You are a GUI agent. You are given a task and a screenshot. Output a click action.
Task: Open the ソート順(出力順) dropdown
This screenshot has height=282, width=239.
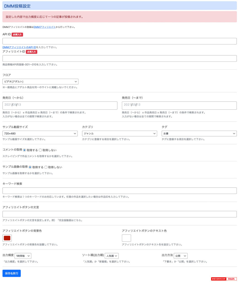pos(112,256)
